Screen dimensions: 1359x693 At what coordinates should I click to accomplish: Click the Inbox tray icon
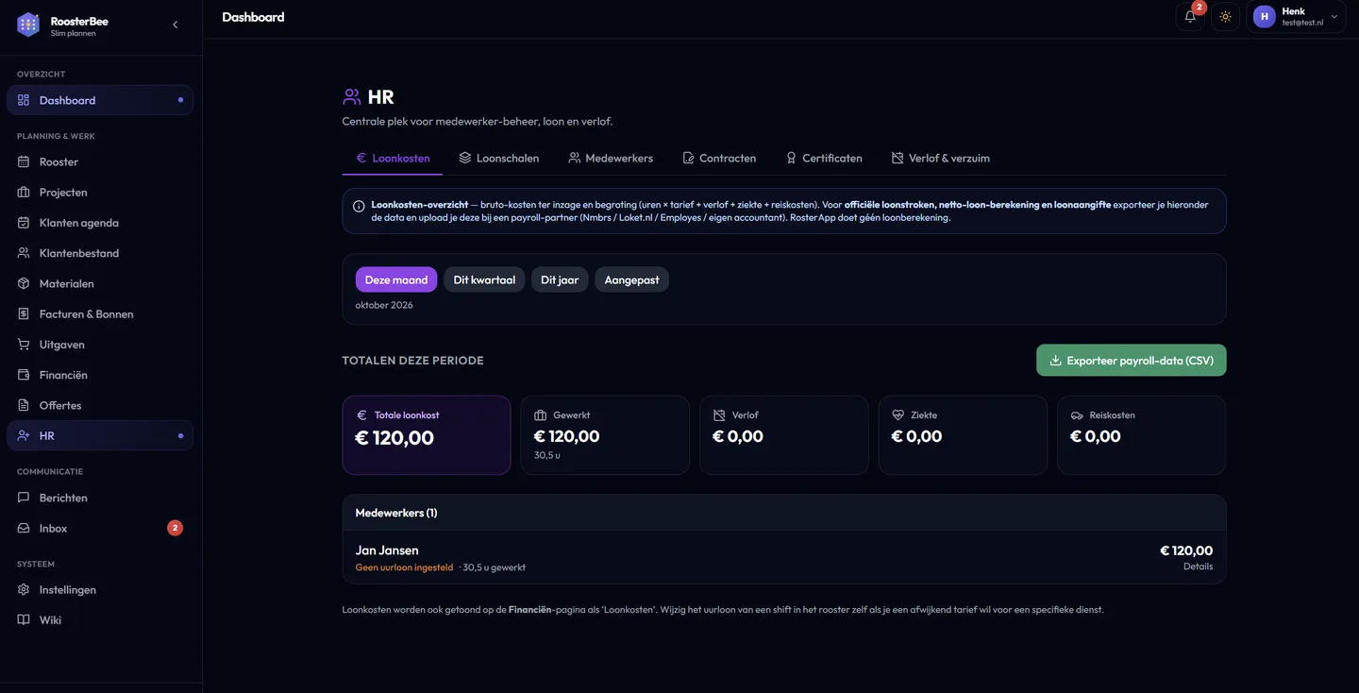[x=24, y=528]
